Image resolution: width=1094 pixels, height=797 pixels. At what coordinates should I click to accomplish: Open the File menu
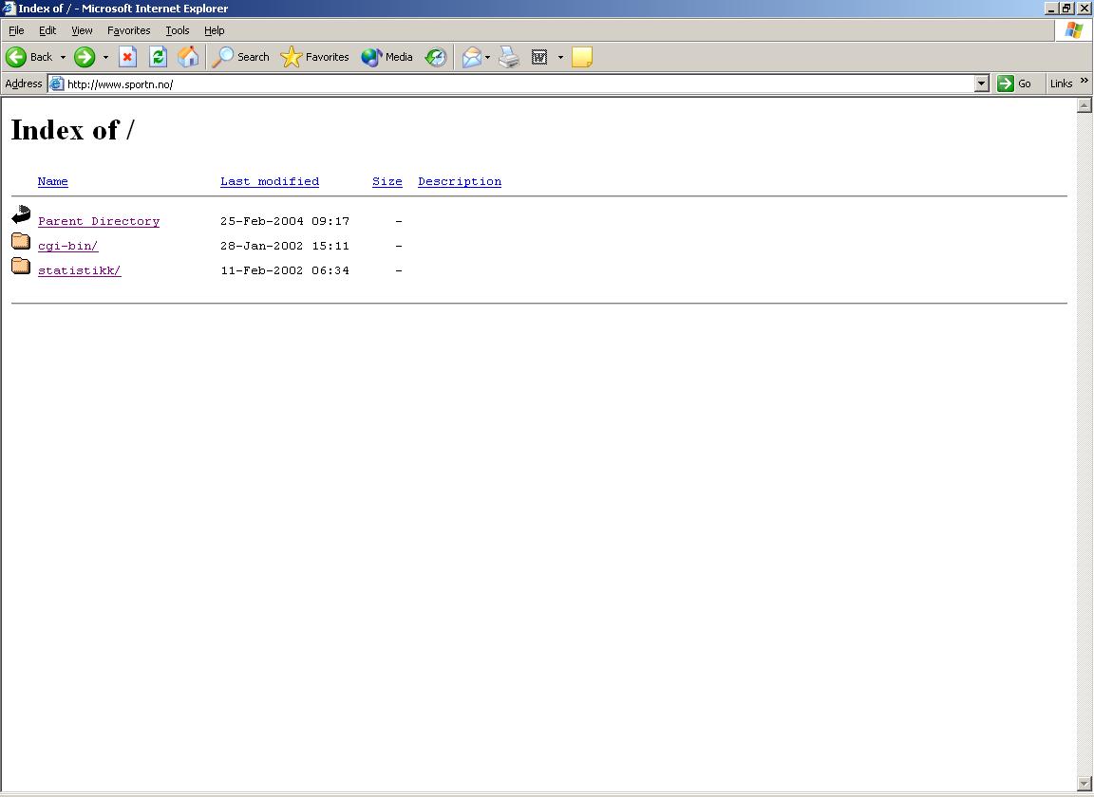coord(16,30)
